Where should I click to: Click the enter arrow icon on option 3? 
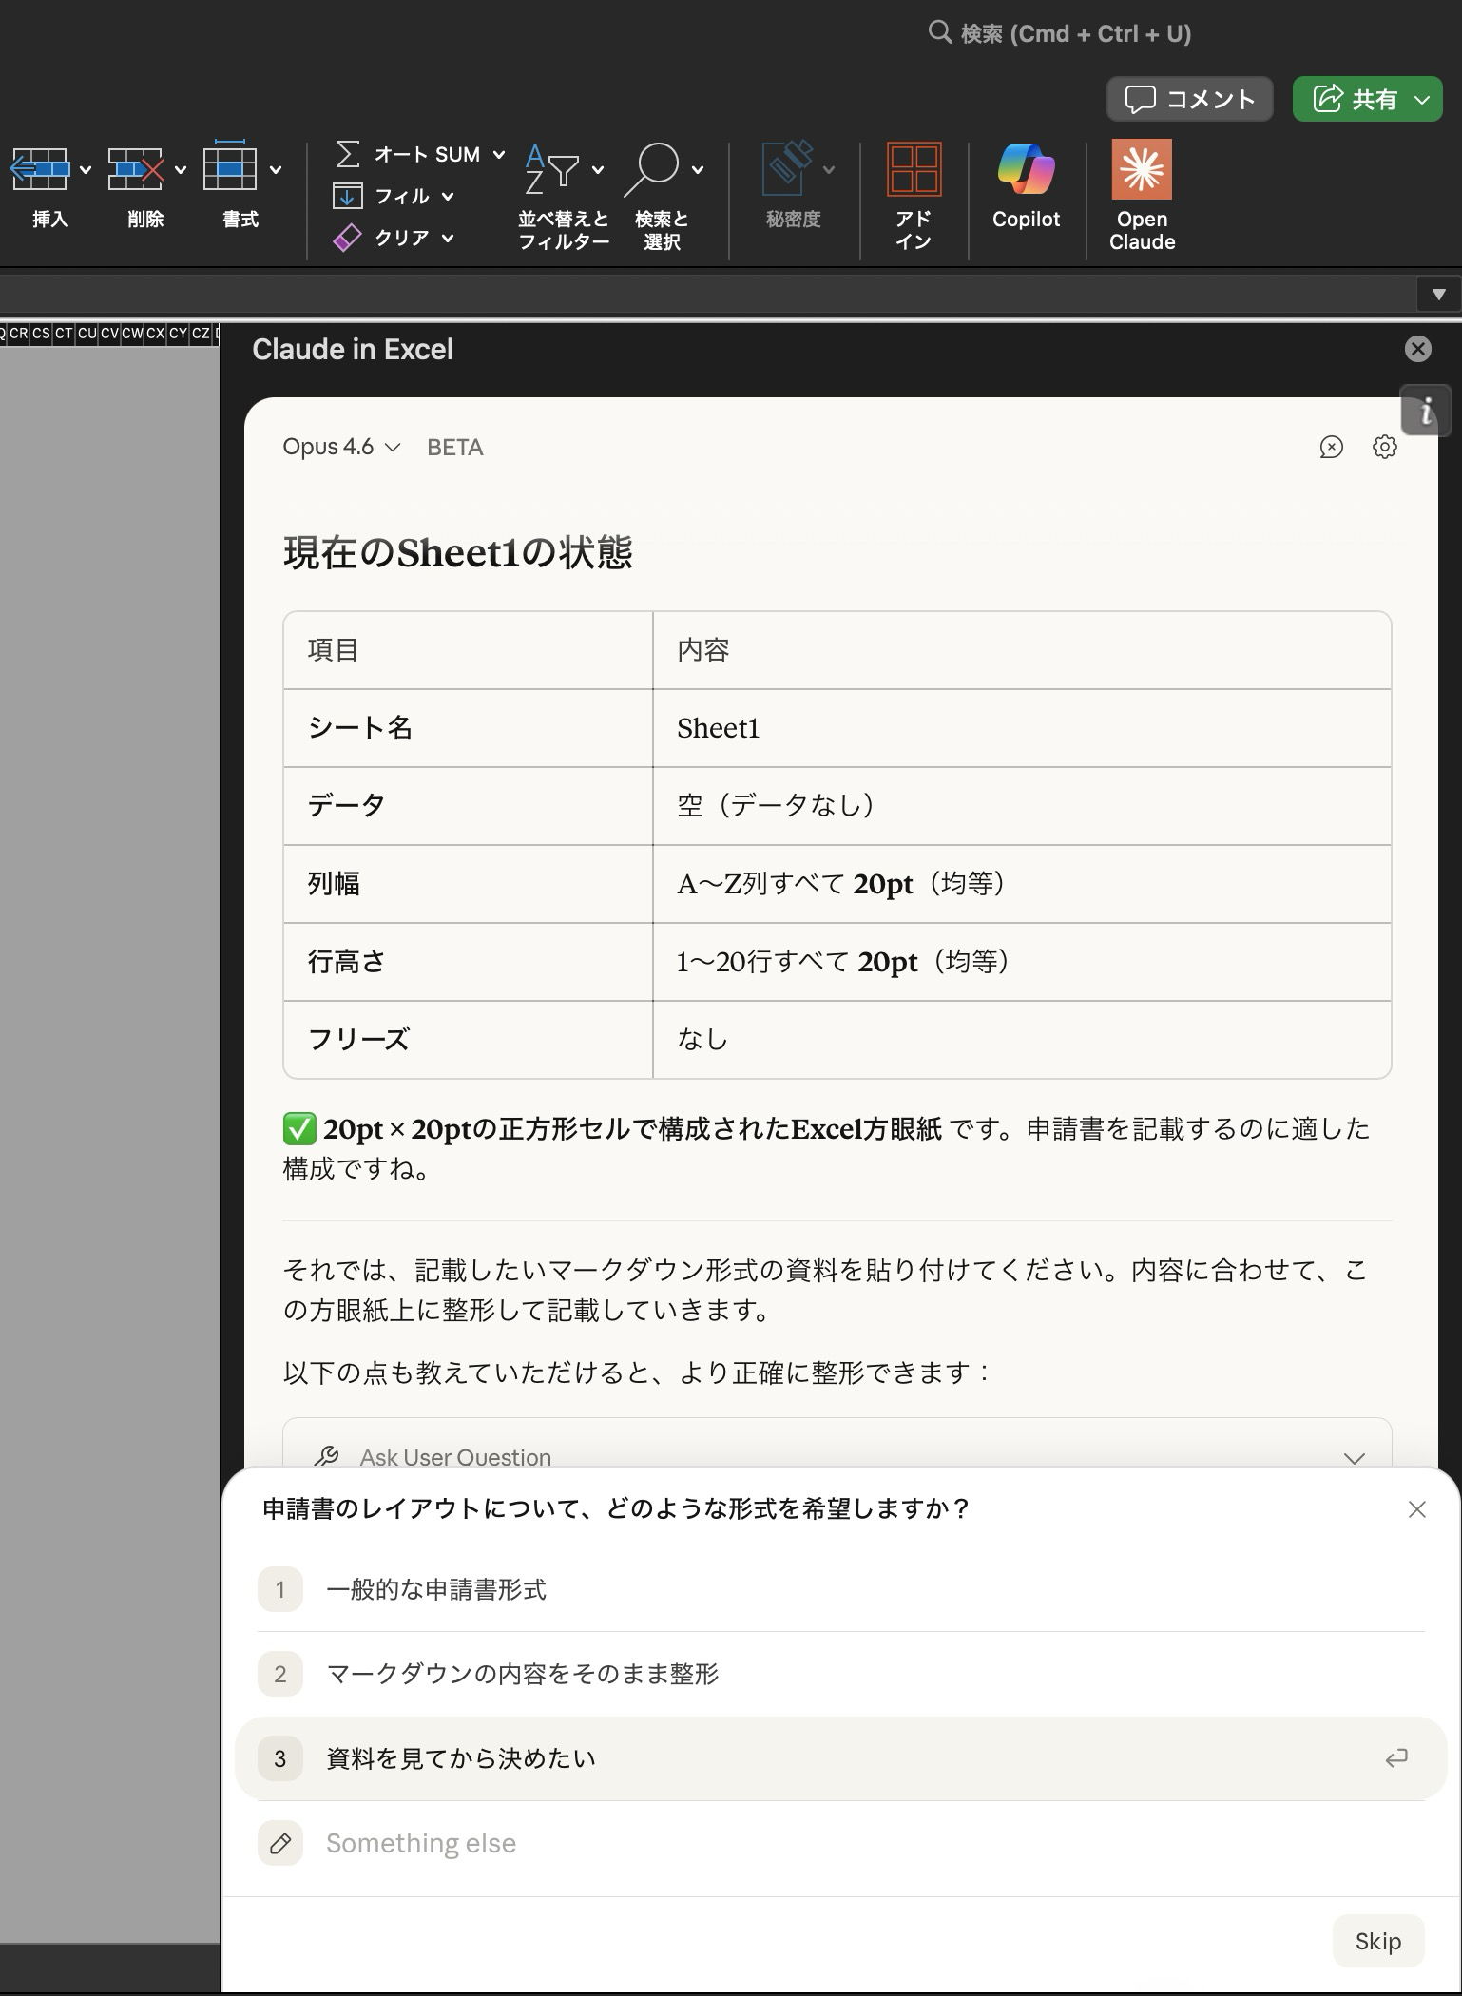1395,1758
